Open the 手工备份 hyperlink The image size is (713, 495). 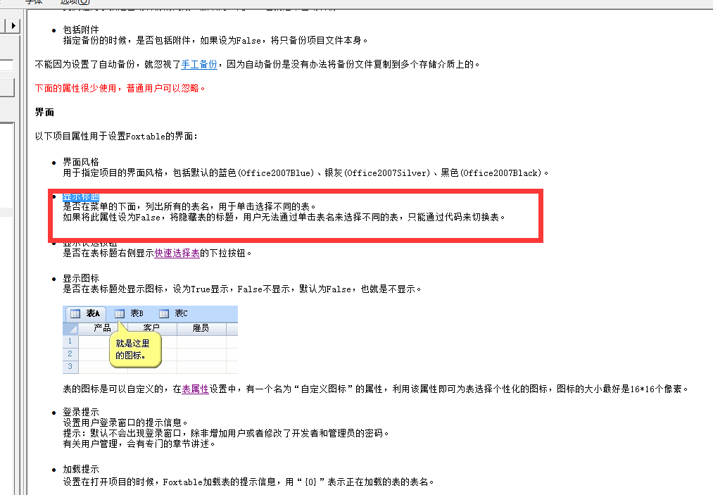pos(199,64)
